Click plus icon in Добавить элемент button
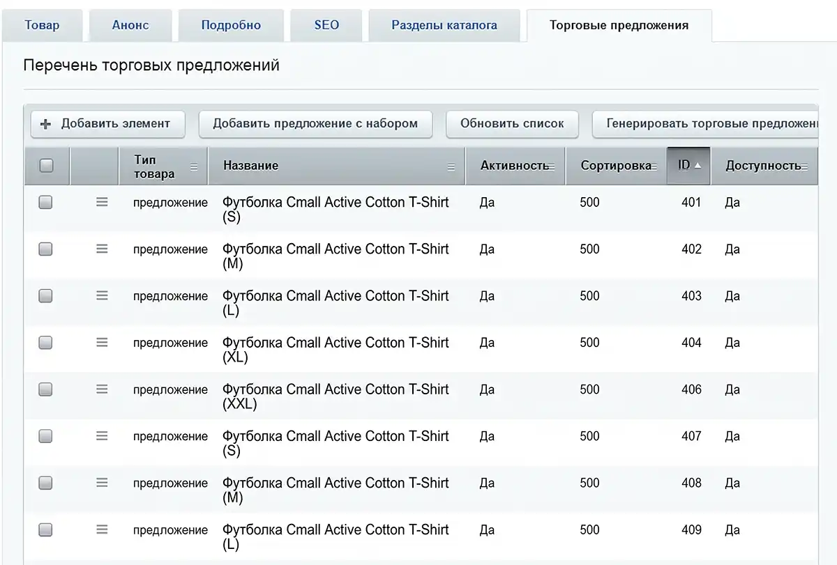The width and height of the screenshot is (837, 565). click(x=46, y=124)
